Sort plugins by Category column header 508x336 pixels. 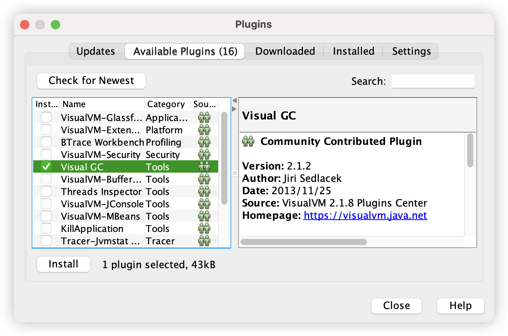coord(168,104)
